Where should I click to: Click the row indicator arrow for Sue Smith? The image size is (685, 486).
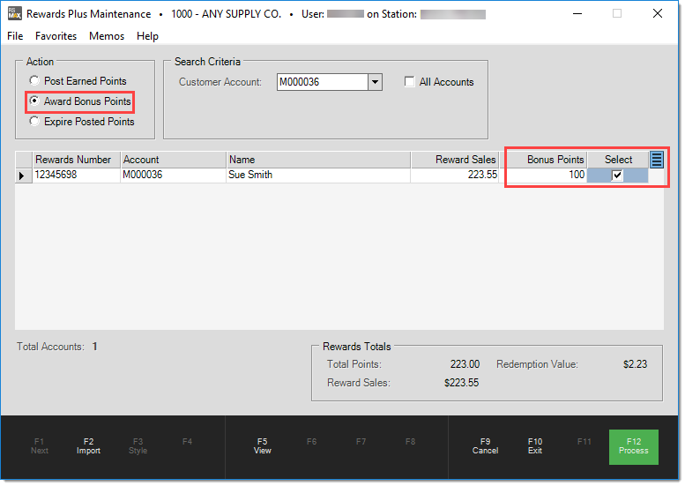click(22, 176)
